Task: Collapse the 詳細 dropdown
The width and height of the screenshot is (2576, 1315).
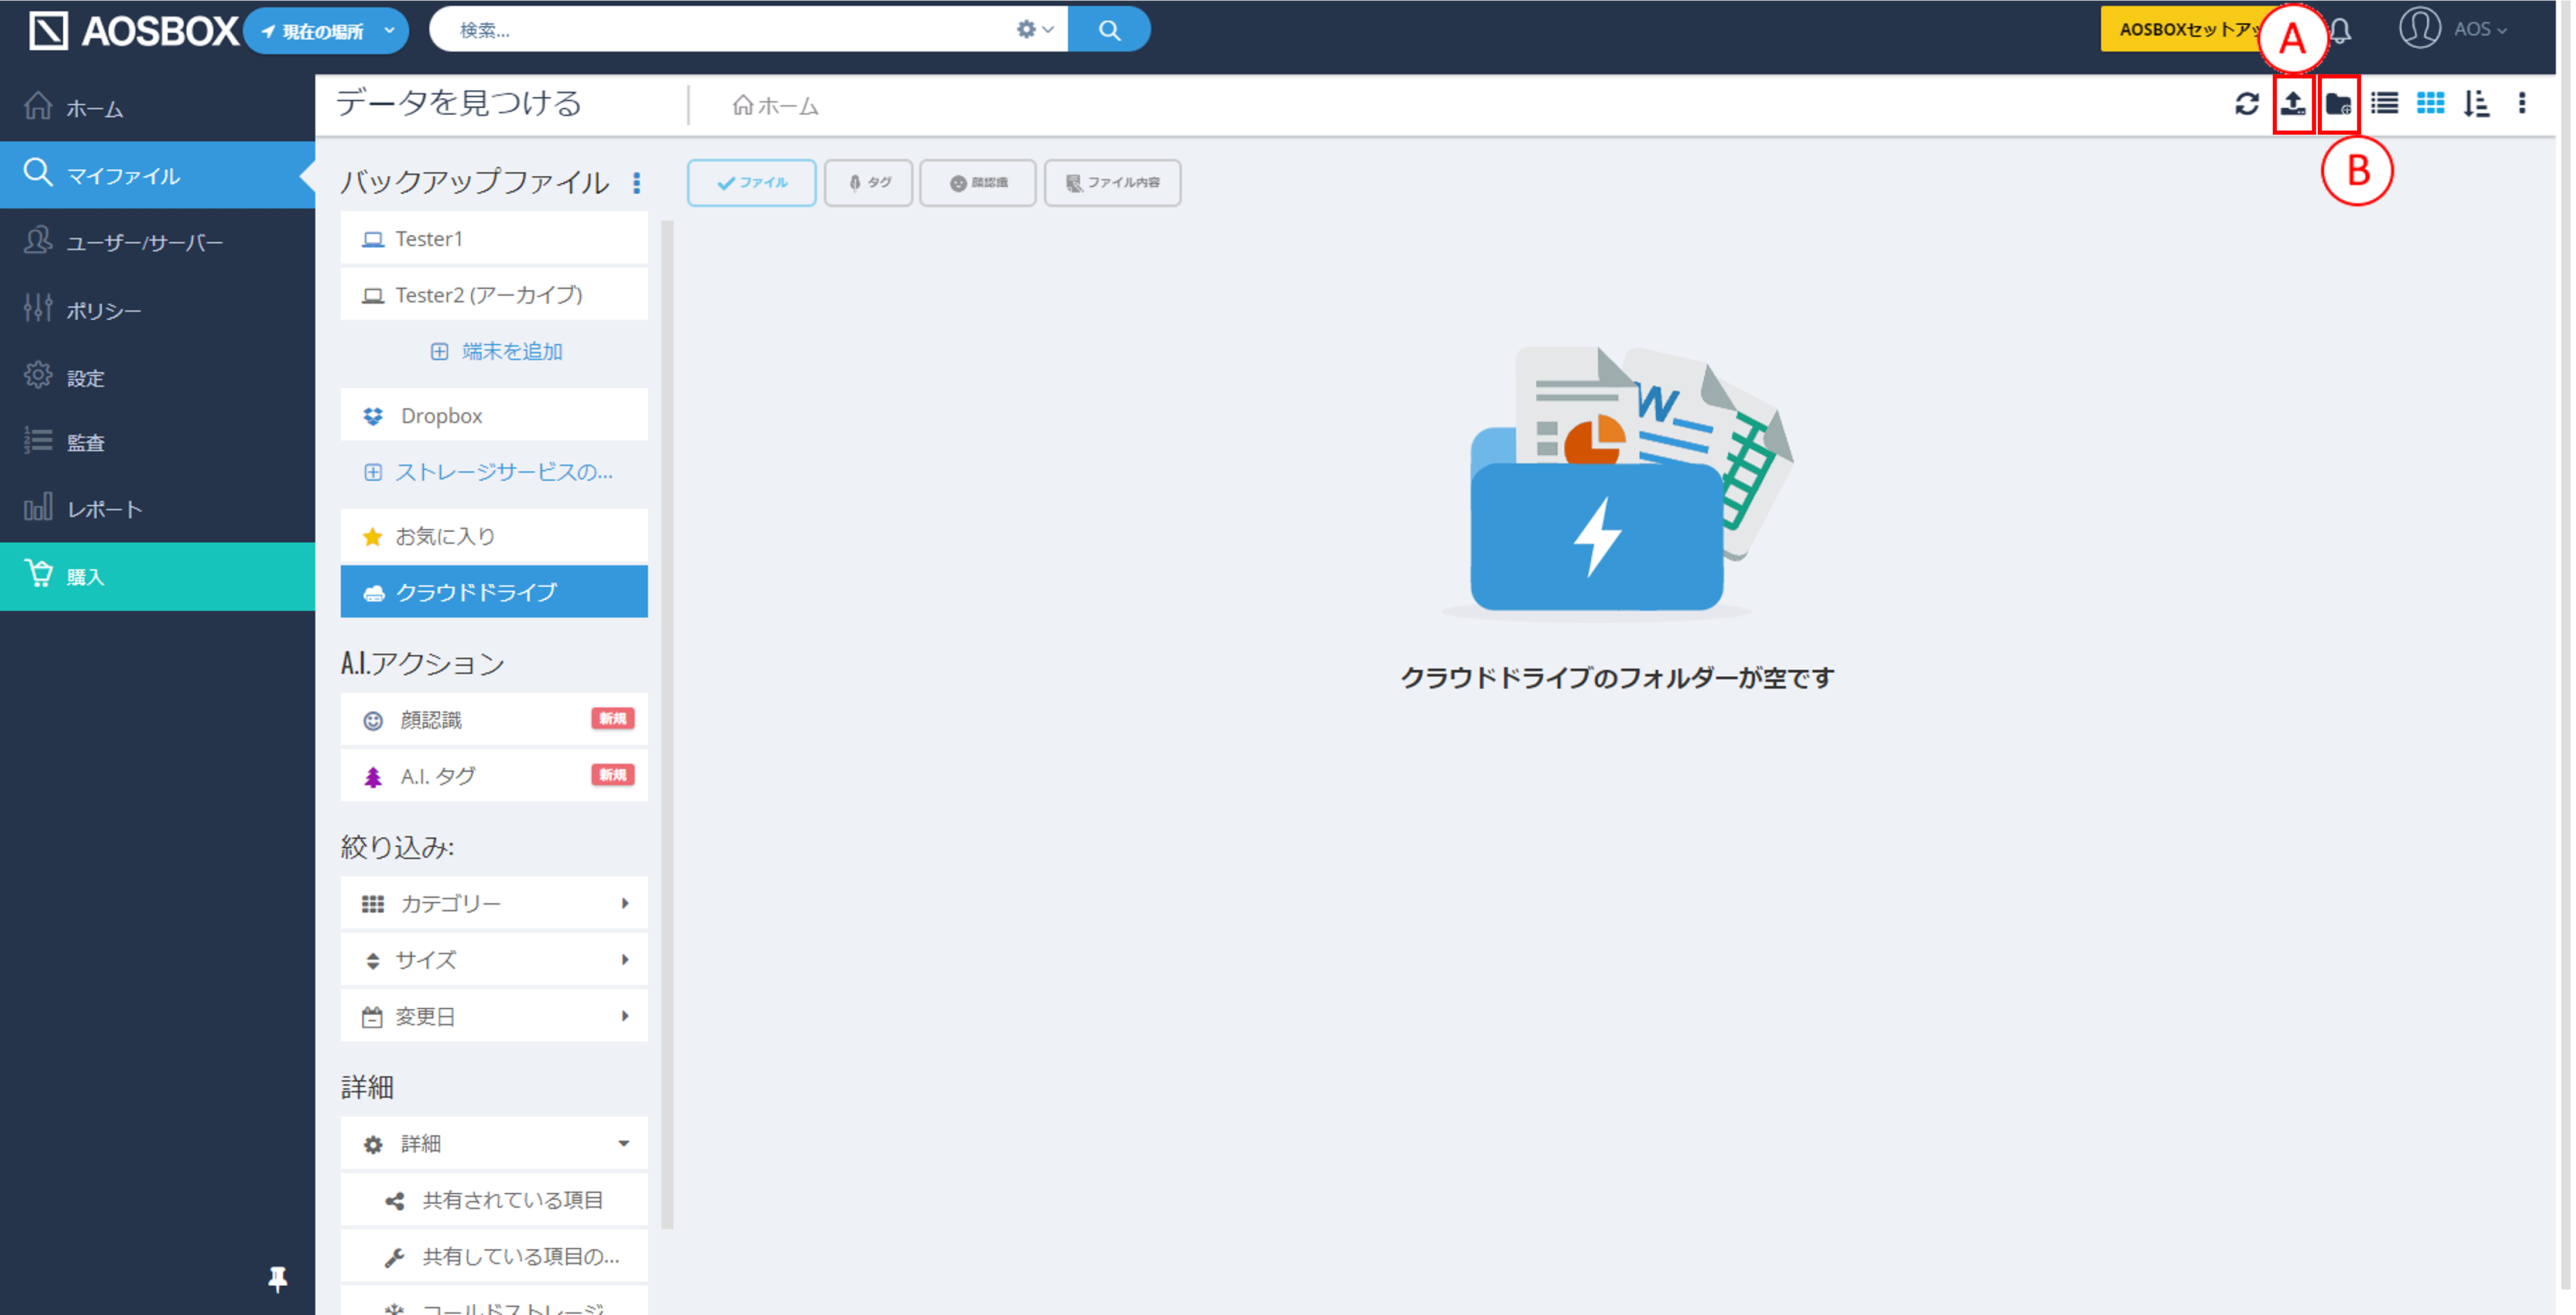Action: click(x=494, y=1143)
